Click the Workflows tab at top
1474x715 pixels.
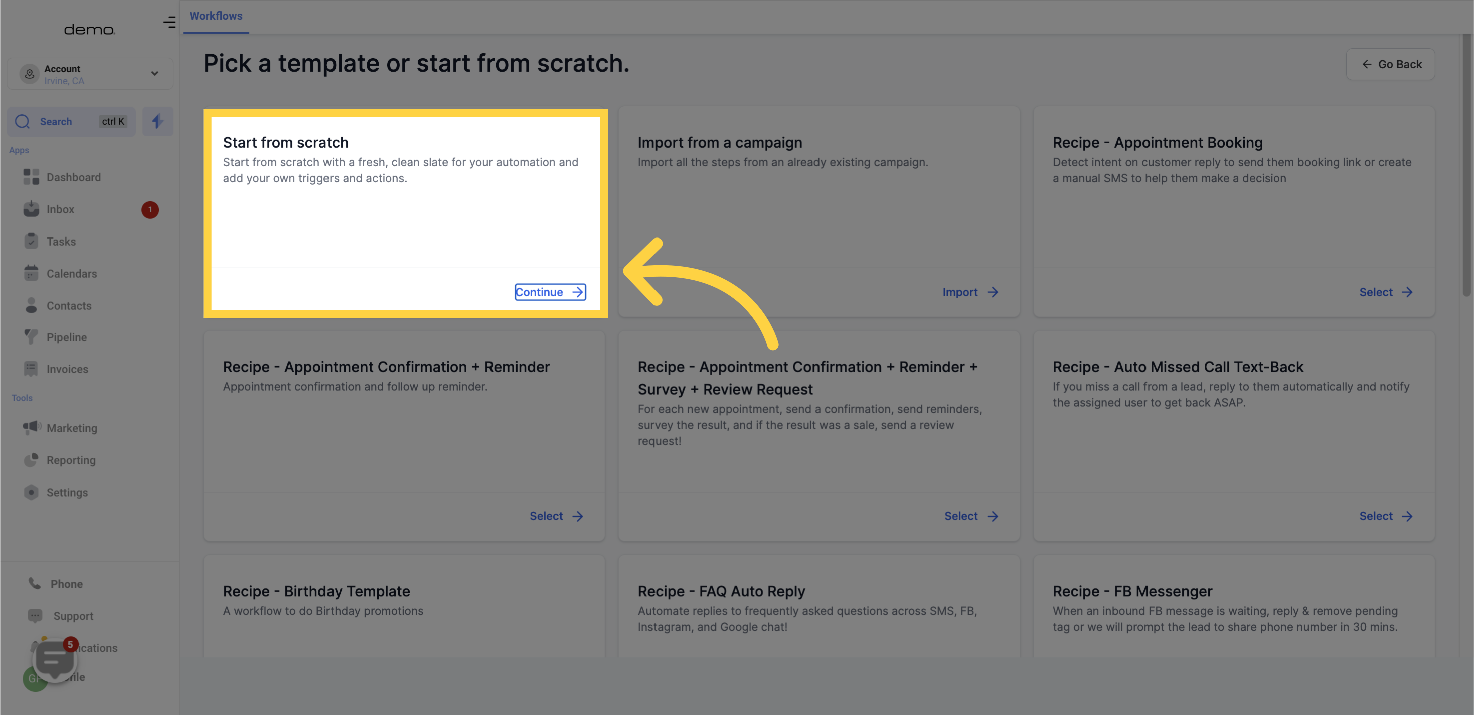[215, 16]
